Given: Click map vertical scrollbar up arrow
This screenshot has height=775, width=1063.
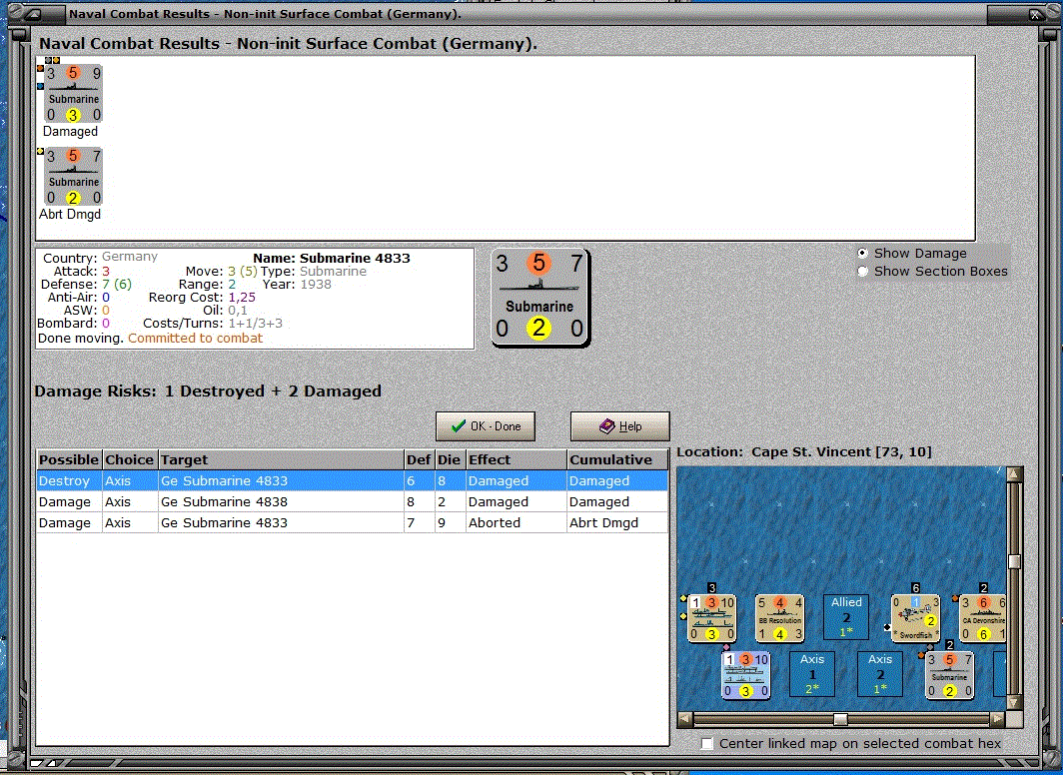Looking at the screenshot, I should (1014, 474).
